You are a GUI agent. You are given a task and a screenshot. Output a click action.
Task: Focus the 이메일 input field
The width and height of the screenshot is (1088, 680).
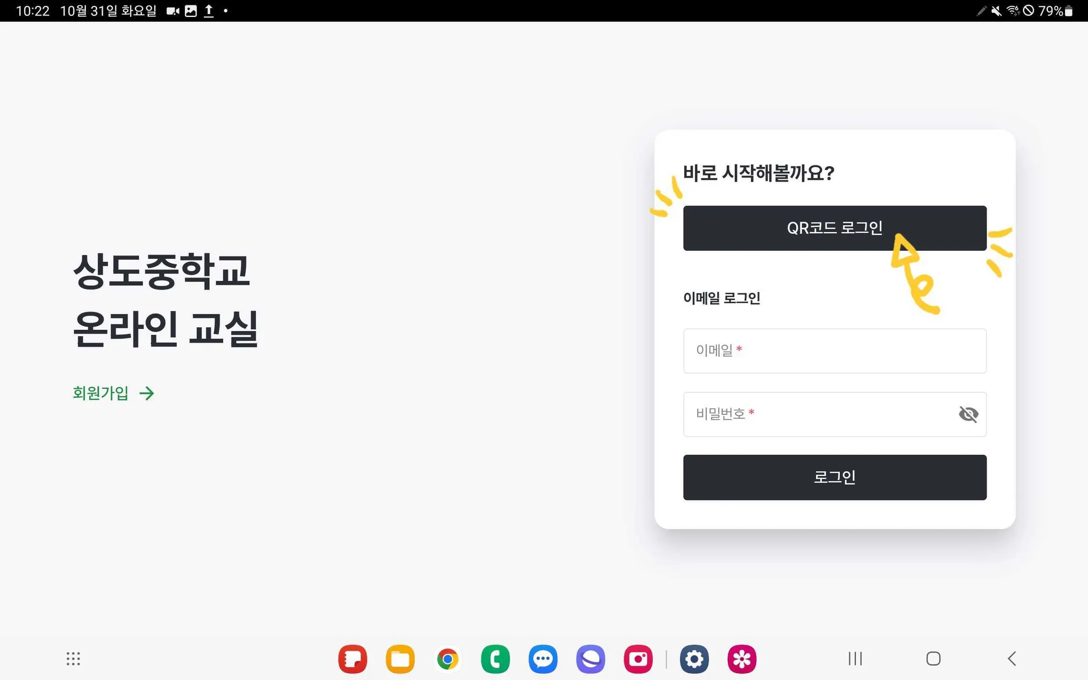coord(834,351)
